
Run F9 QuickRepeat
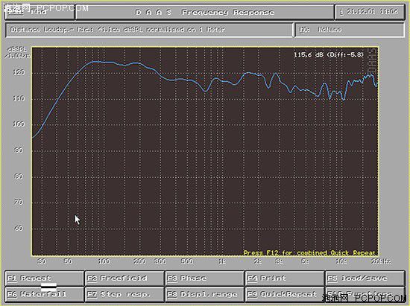pos(285,294)
